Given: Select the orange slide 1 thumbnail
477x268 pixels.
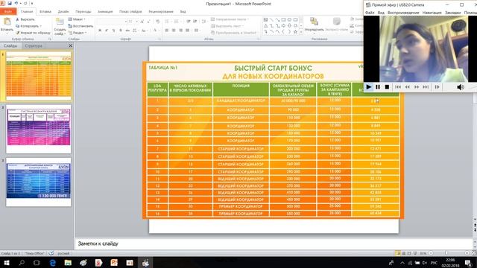Looking at the screenshot, I should [x=39, y=76].
